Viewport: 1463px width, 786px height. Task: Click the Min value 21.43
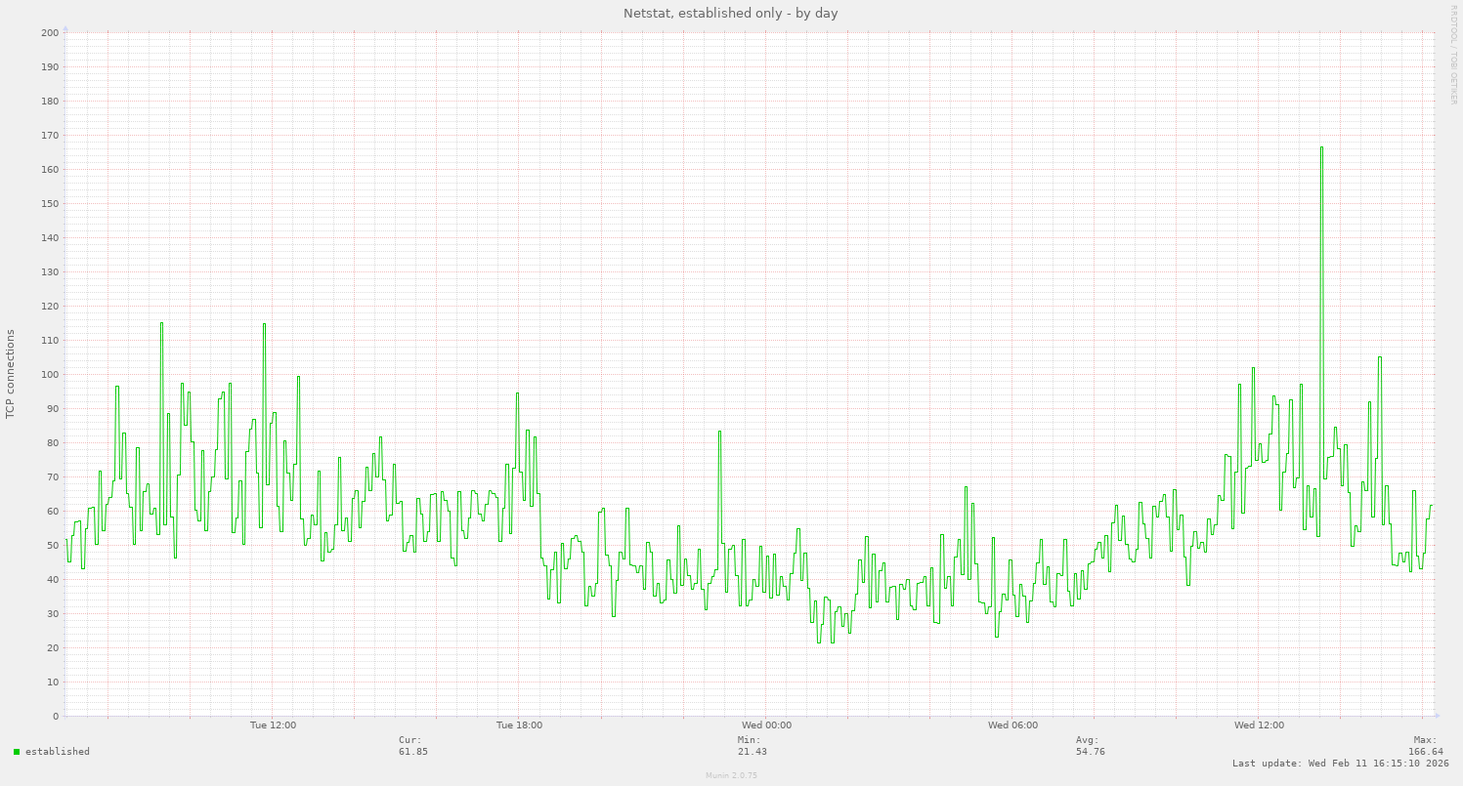pos(752,752)
